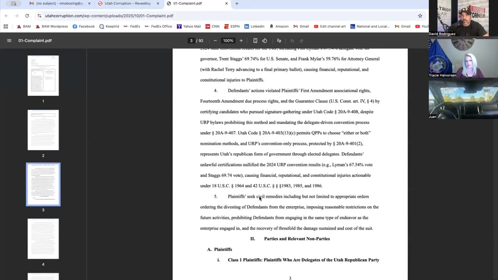Screen dimensions: 498x280
Task: Click the 01-Complaint.pdf title in PDF toolbar
Action: 35,40
